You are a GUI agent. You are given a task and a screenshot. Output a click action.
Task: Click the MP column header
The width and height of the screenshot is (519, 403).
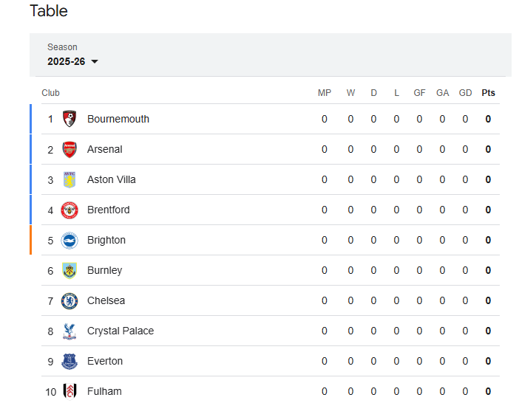tap(325, 93)
